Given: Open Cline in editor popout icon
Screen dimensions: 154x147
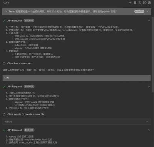Looking at the screenshot, I should (x=144, y=3).
